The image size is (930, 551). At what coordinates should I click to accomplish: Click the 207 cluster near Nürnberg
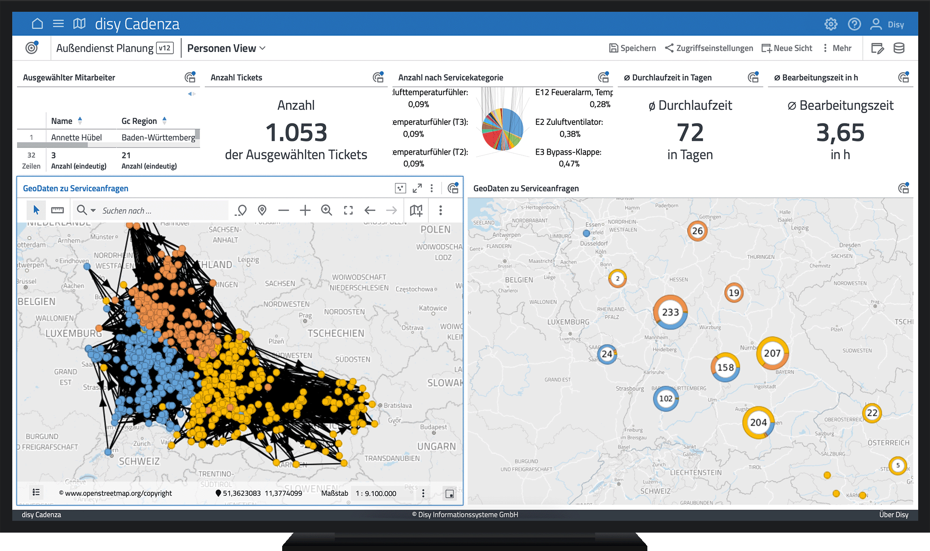point(772,353)
